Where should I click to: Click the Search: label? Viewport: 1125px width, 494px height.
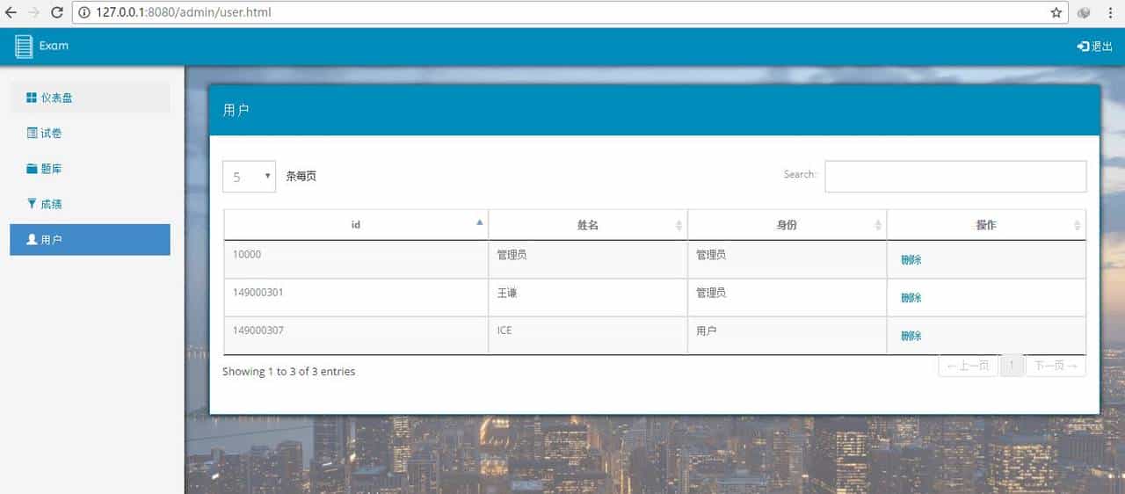tap(800, 174)
